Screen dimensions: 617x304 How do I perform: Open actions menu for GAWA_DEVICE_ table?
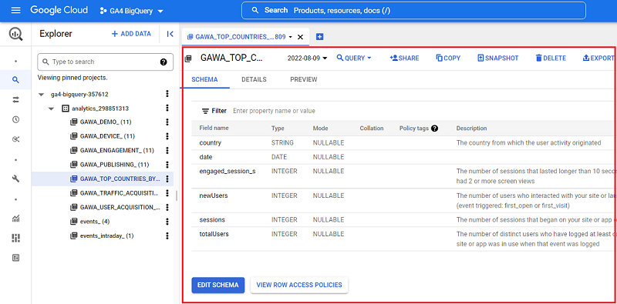pos(167,136)
